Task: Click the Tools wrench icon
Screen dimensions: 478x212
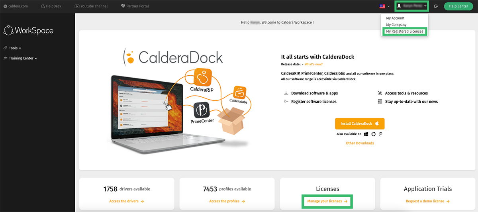Action: tap(5, 48)
